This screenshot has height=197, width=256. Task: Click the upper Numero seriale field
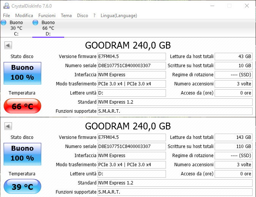point(131,66)
